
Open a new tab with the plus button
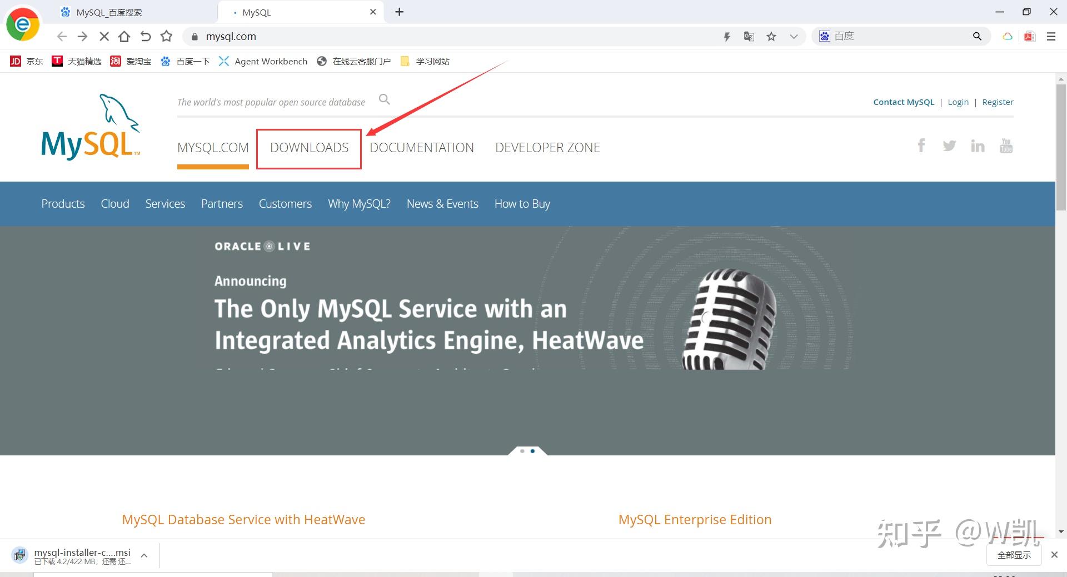(400, 12)
